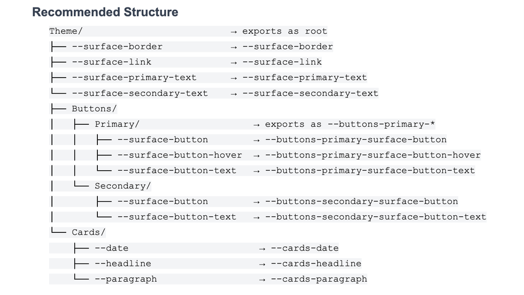This screenshot has height=295, width=524.
Task: Select --buttons-primary-surface-button-hover export name
Action: 373,155
